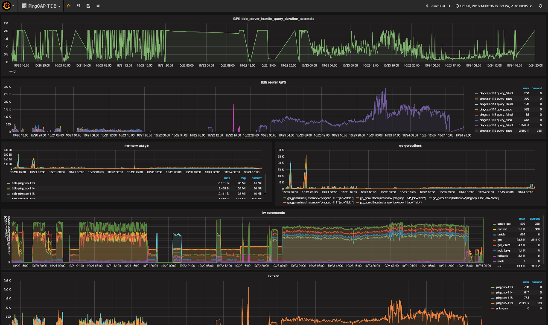Open dashboard settings via gear icon
This screenshot has height=325, width=548.
coord(97,6)
